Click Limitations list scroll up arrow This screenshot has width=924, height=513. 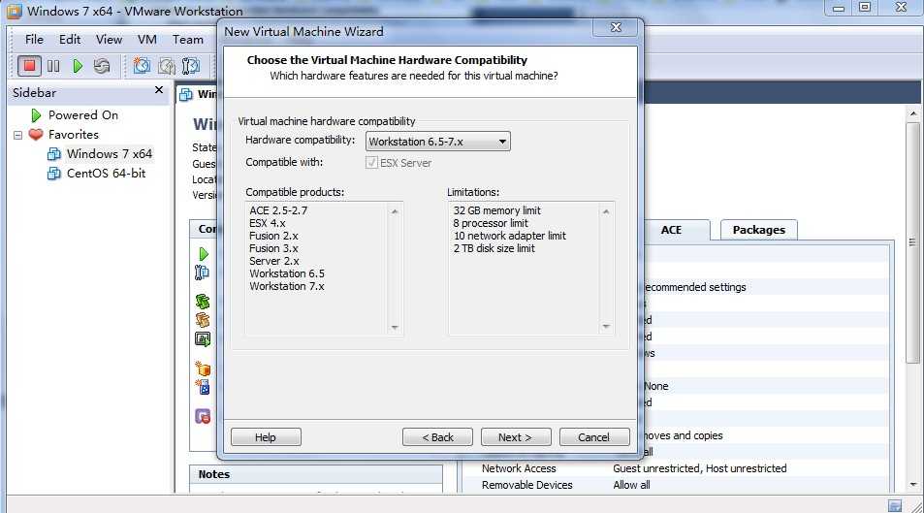coord(606,211)
